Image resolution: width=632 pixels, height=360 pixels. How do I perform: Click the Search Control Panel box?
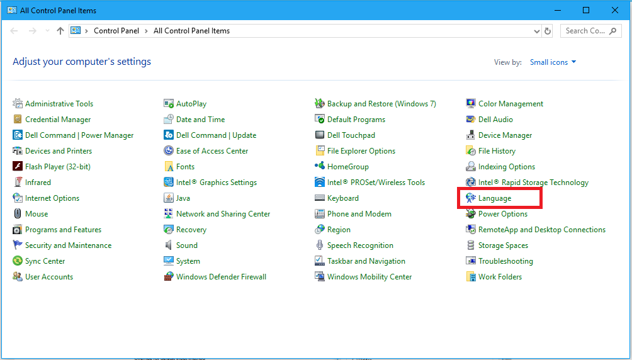pos(591,31)
